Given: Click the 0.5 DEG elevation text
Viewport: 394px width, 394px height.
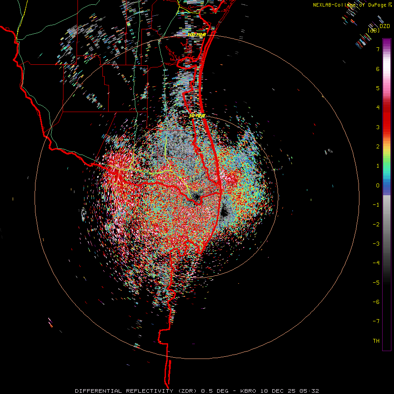Looking at the screenshot, I should coord(215,391).
